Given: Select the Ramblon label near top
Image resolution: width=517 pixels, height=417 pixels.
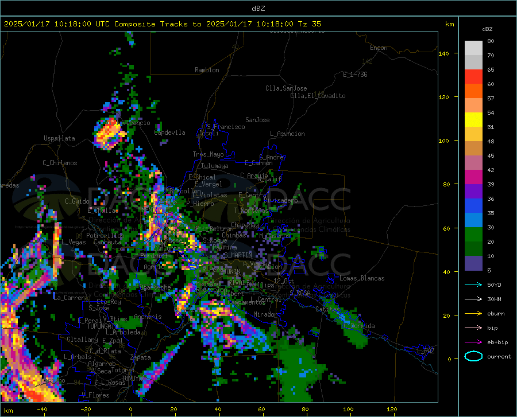Looking at the screenshot, I should pos(207,70).
